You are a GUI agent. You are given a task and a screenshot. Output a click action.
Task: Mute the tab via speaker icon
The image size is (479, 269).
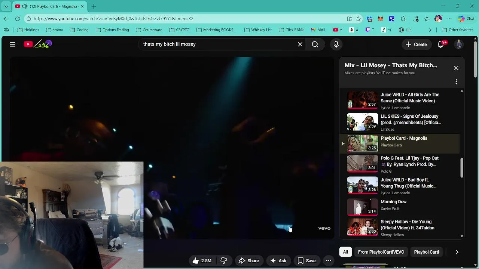tap(25, 6)
